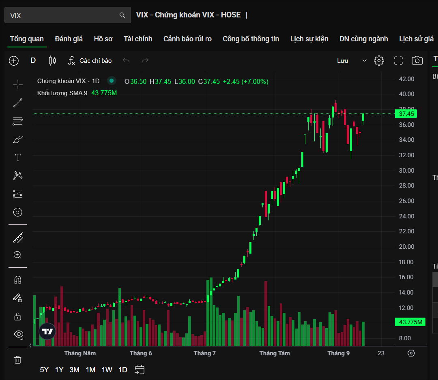Click the 42.00 price axis label
Viewport: 438px width, 380px height.
406,79
